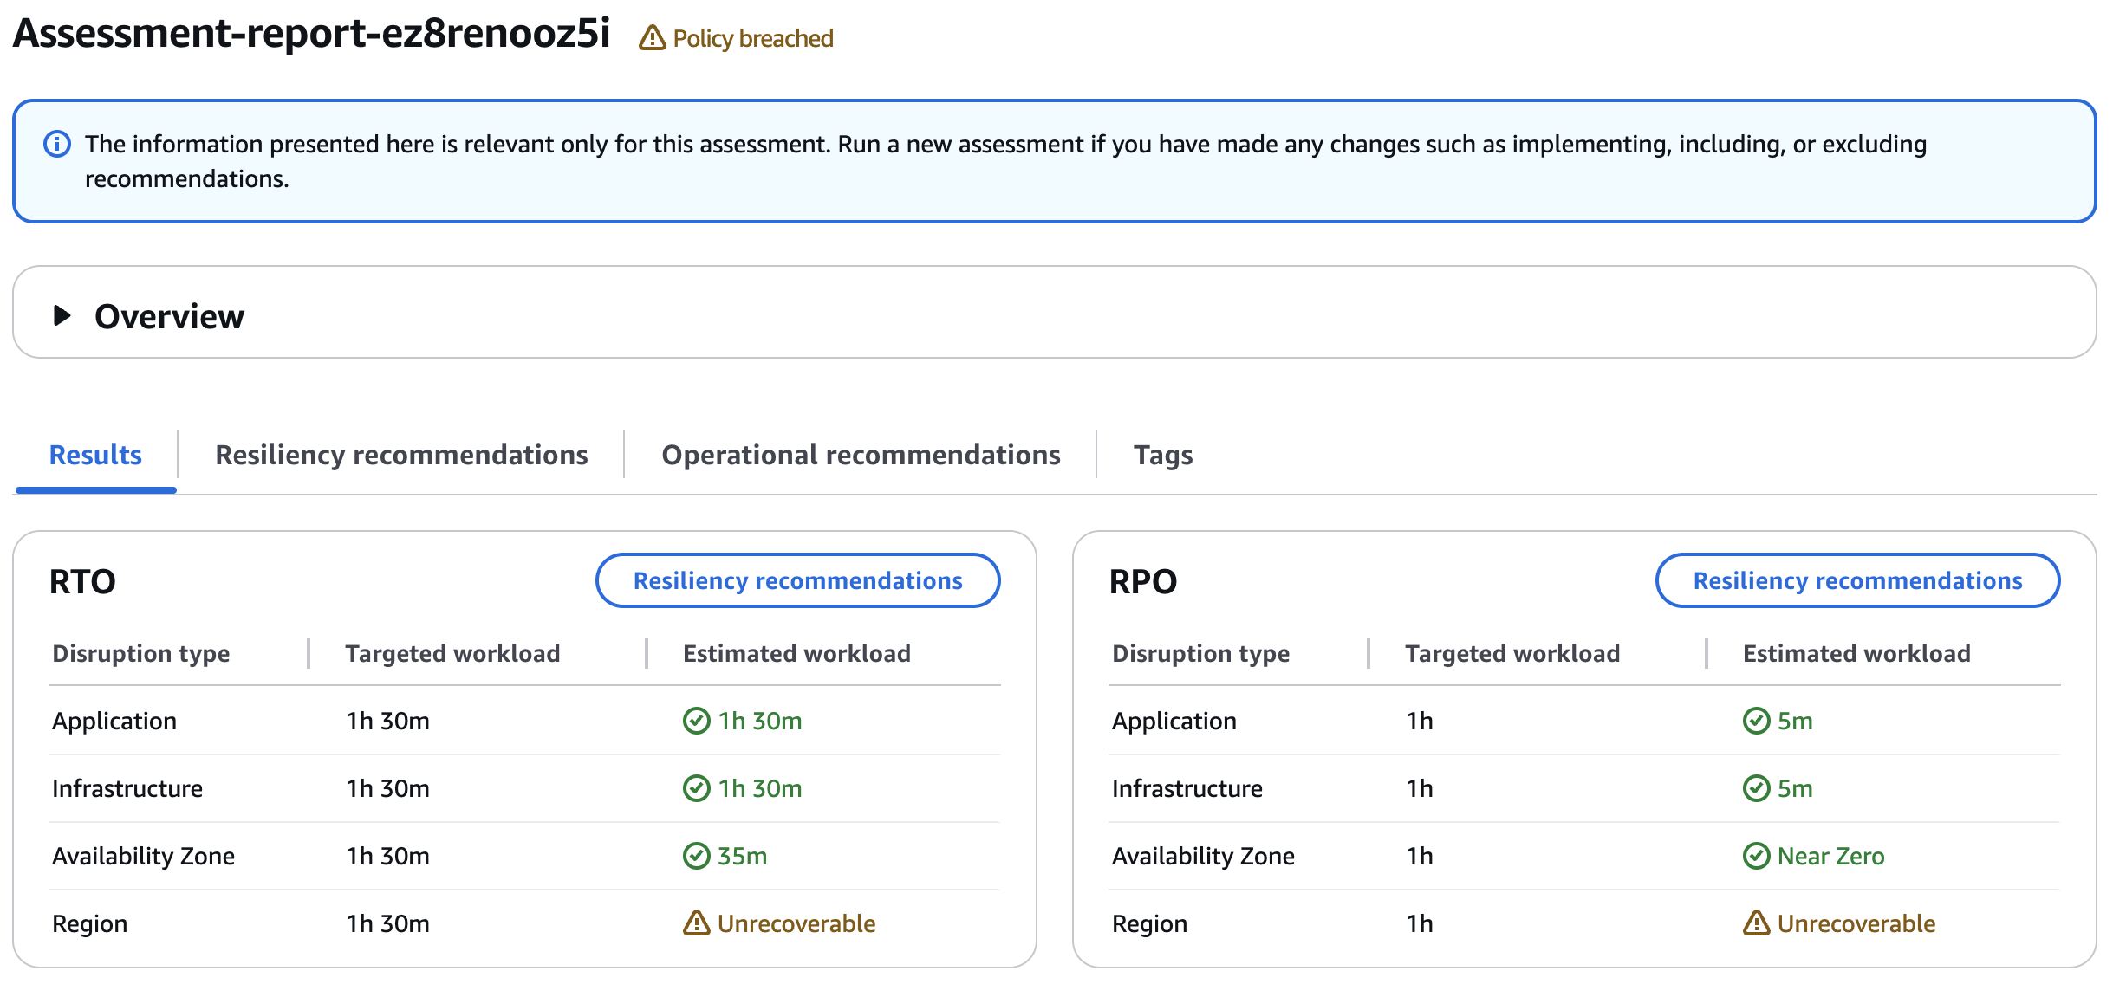Select the Tags tab

click(x=1163, y=454)
